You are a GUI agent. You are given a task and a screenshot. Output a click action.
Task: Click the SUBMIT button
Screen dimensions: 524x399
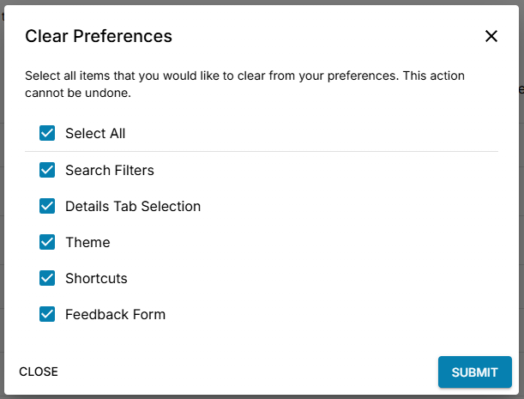[x=474, y=372]
